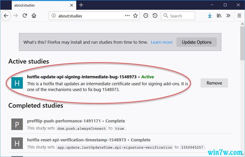Click the Forward arrow button
The height and width of the screenshot is (157, 245).
[x=15, y=16]
